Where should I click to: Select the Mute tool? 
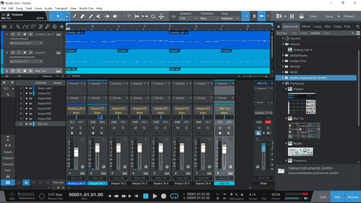click(x=99, y=16)
